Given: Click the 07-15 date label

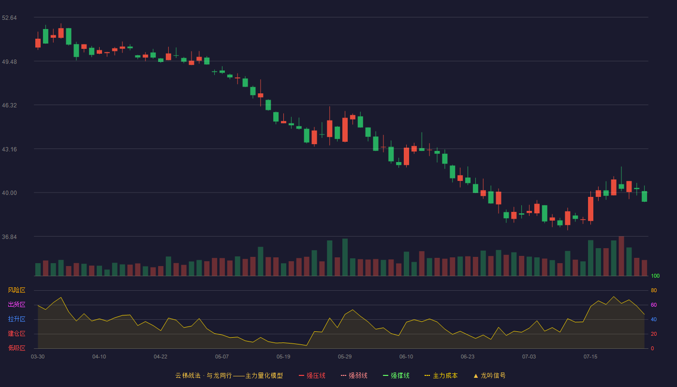Looking at the screenshot, I should (590, 357).
